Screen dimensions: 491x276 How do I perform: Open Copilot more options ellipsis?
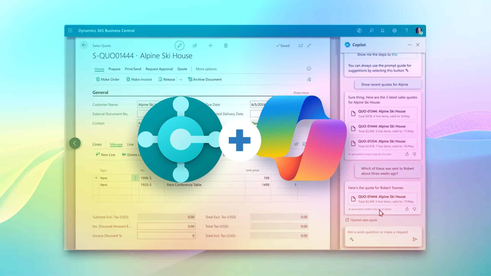(410, 45)
